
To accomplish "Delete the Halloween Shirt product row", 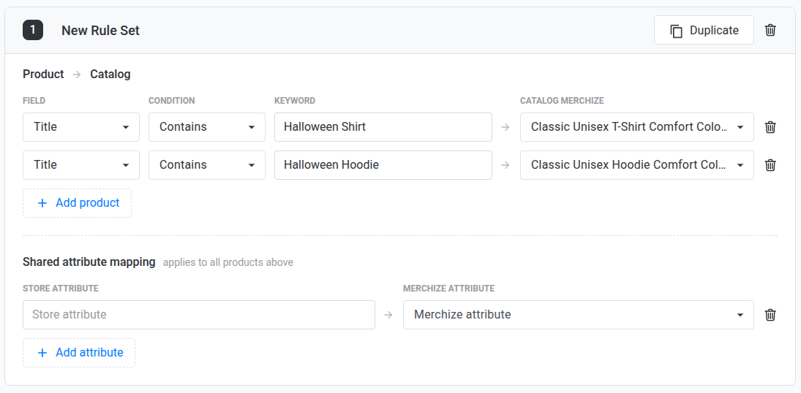I will click(770, 127).
